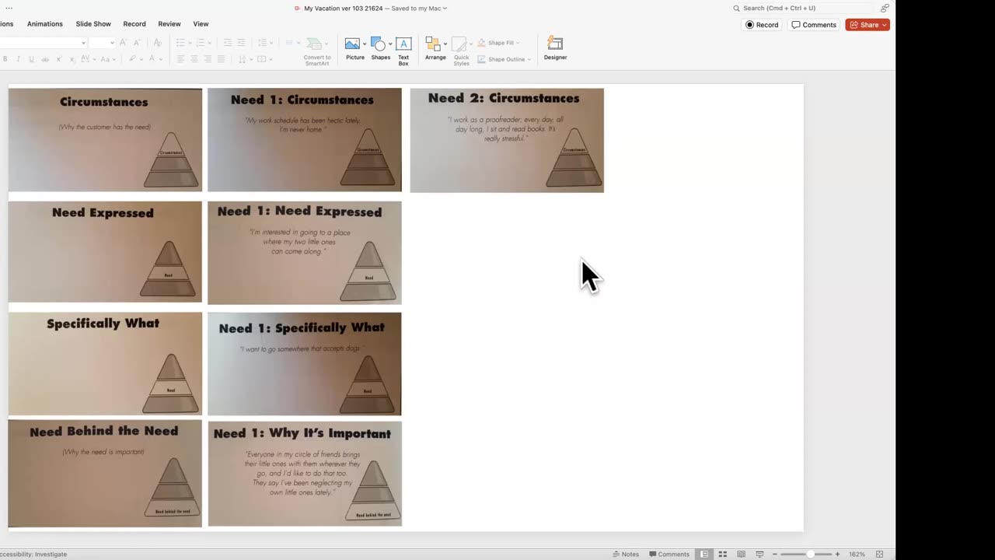This screenshot has width=995, height=560.
Task: Increase the font size
Action: pyautogui.click(x=123, y=43)
